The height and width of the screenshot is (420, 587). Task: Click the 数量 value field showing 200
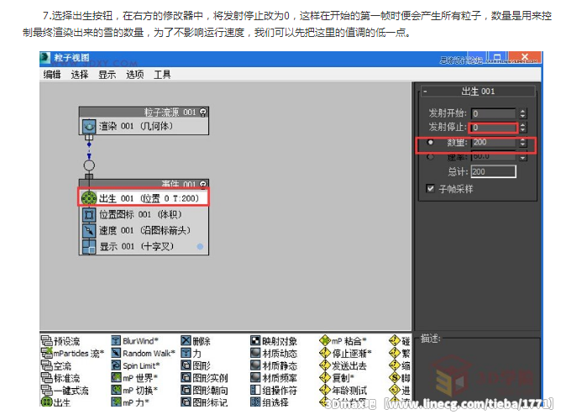[x=494, y=142]
